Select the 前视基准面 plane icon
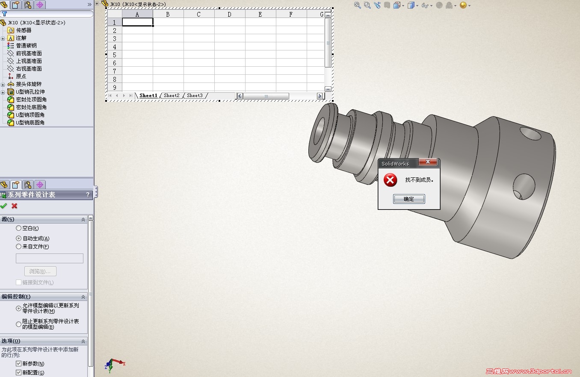580x377 pixels. pyautogui.click(x=11, y=53)
